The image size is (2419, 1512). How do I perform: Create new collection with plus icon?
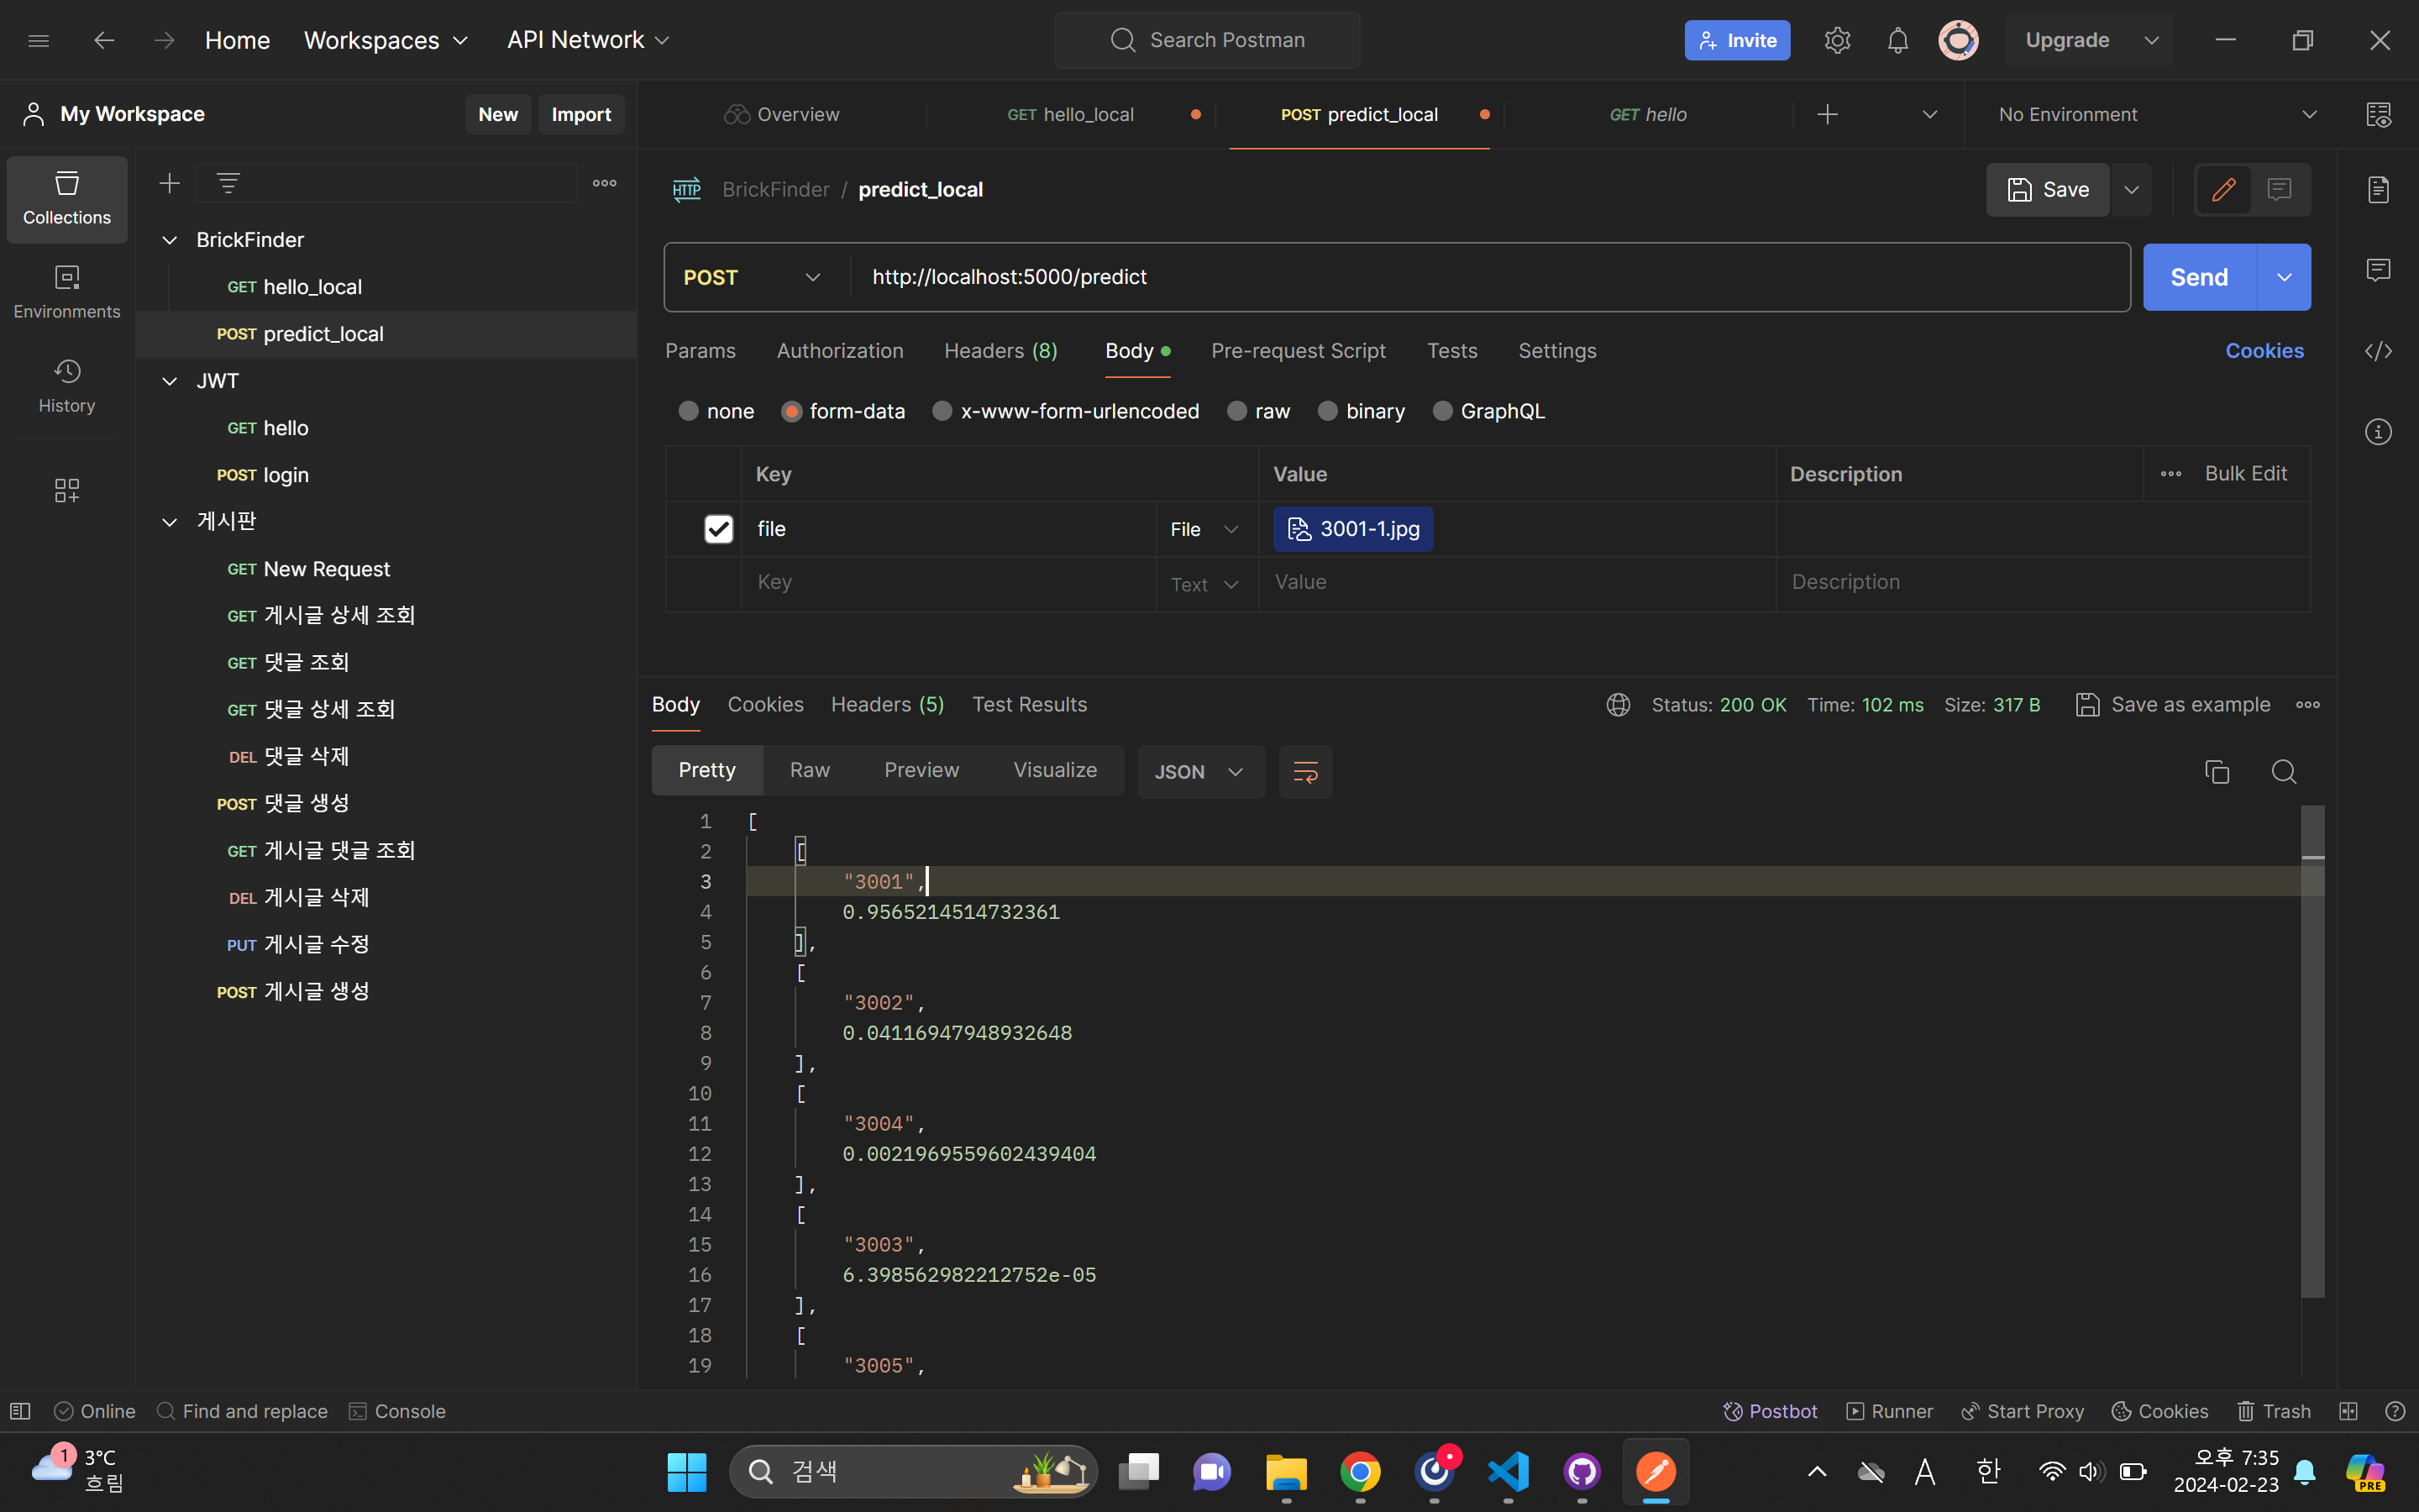[170, 183]
